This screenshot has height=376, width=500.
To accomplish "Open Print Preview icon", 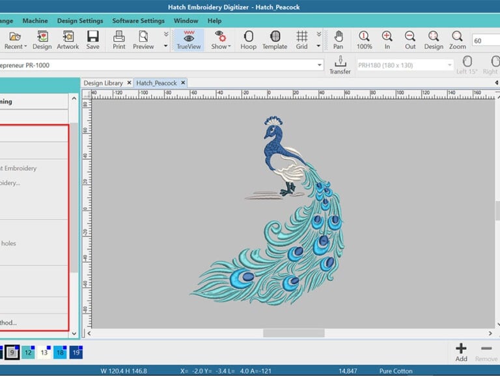I will (x=143, y=40).
